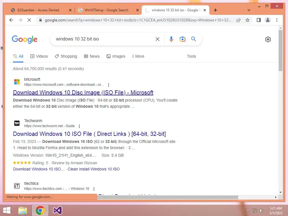Open the taskbar clock showing 1:21 AM
The height and width of the screenshot is (216, 288).
point(276,211)
